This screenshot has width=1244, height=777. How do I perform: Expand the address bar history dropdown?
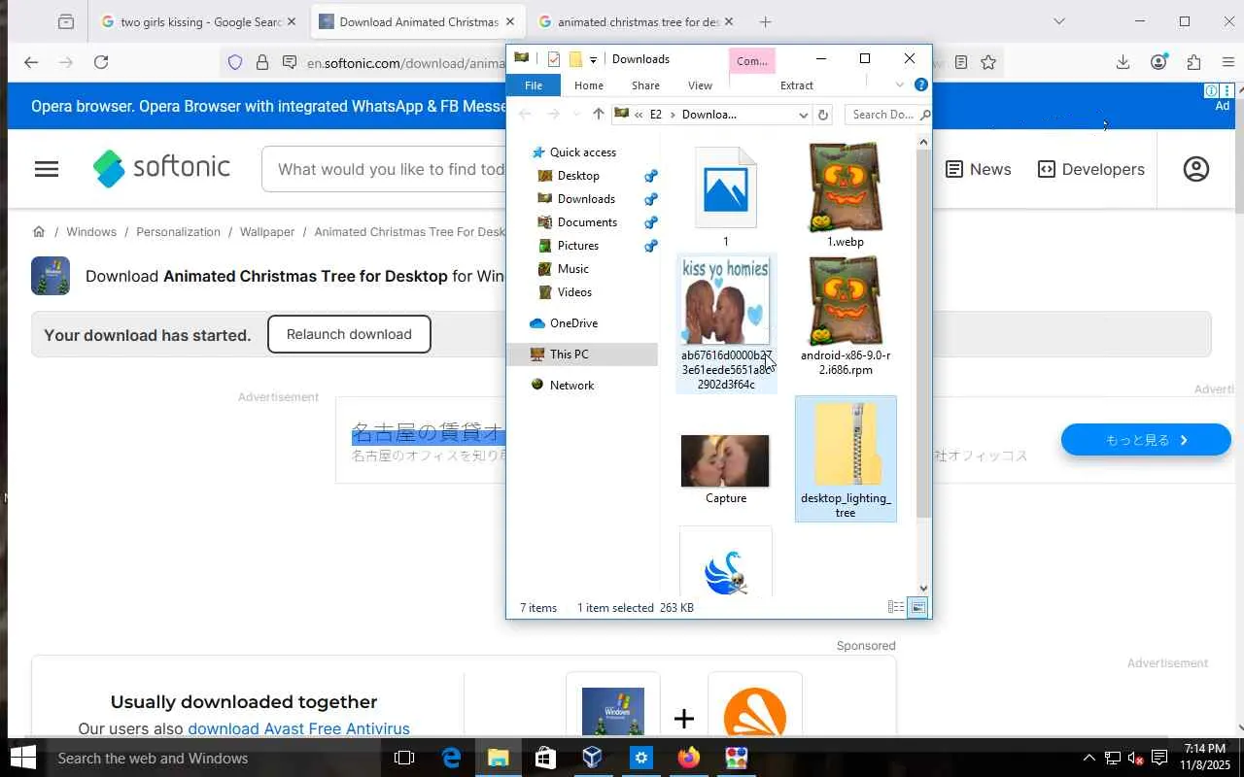coord(803,115)
